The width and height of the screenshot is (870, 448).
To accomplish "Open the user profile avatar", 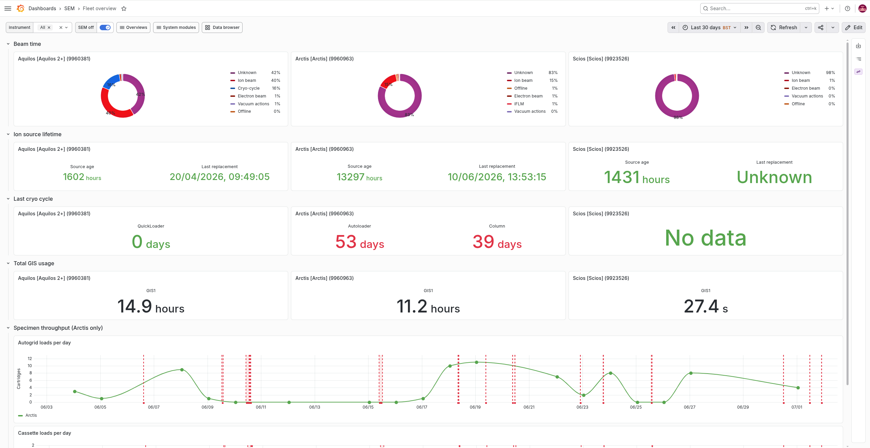I will pos(862,8).
